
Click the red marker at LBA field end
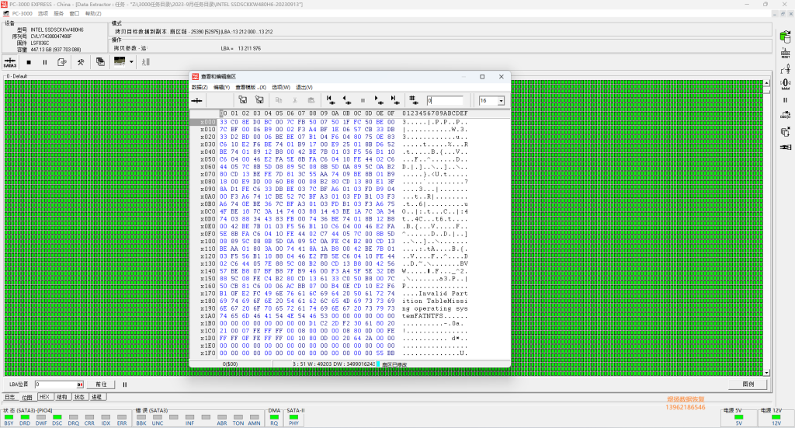[80, 385]
